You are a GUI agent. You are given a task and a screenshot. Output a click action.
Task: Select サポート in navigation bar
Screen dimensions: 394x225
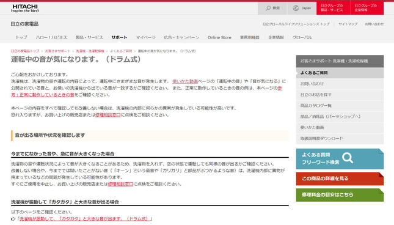coord(119,37)
